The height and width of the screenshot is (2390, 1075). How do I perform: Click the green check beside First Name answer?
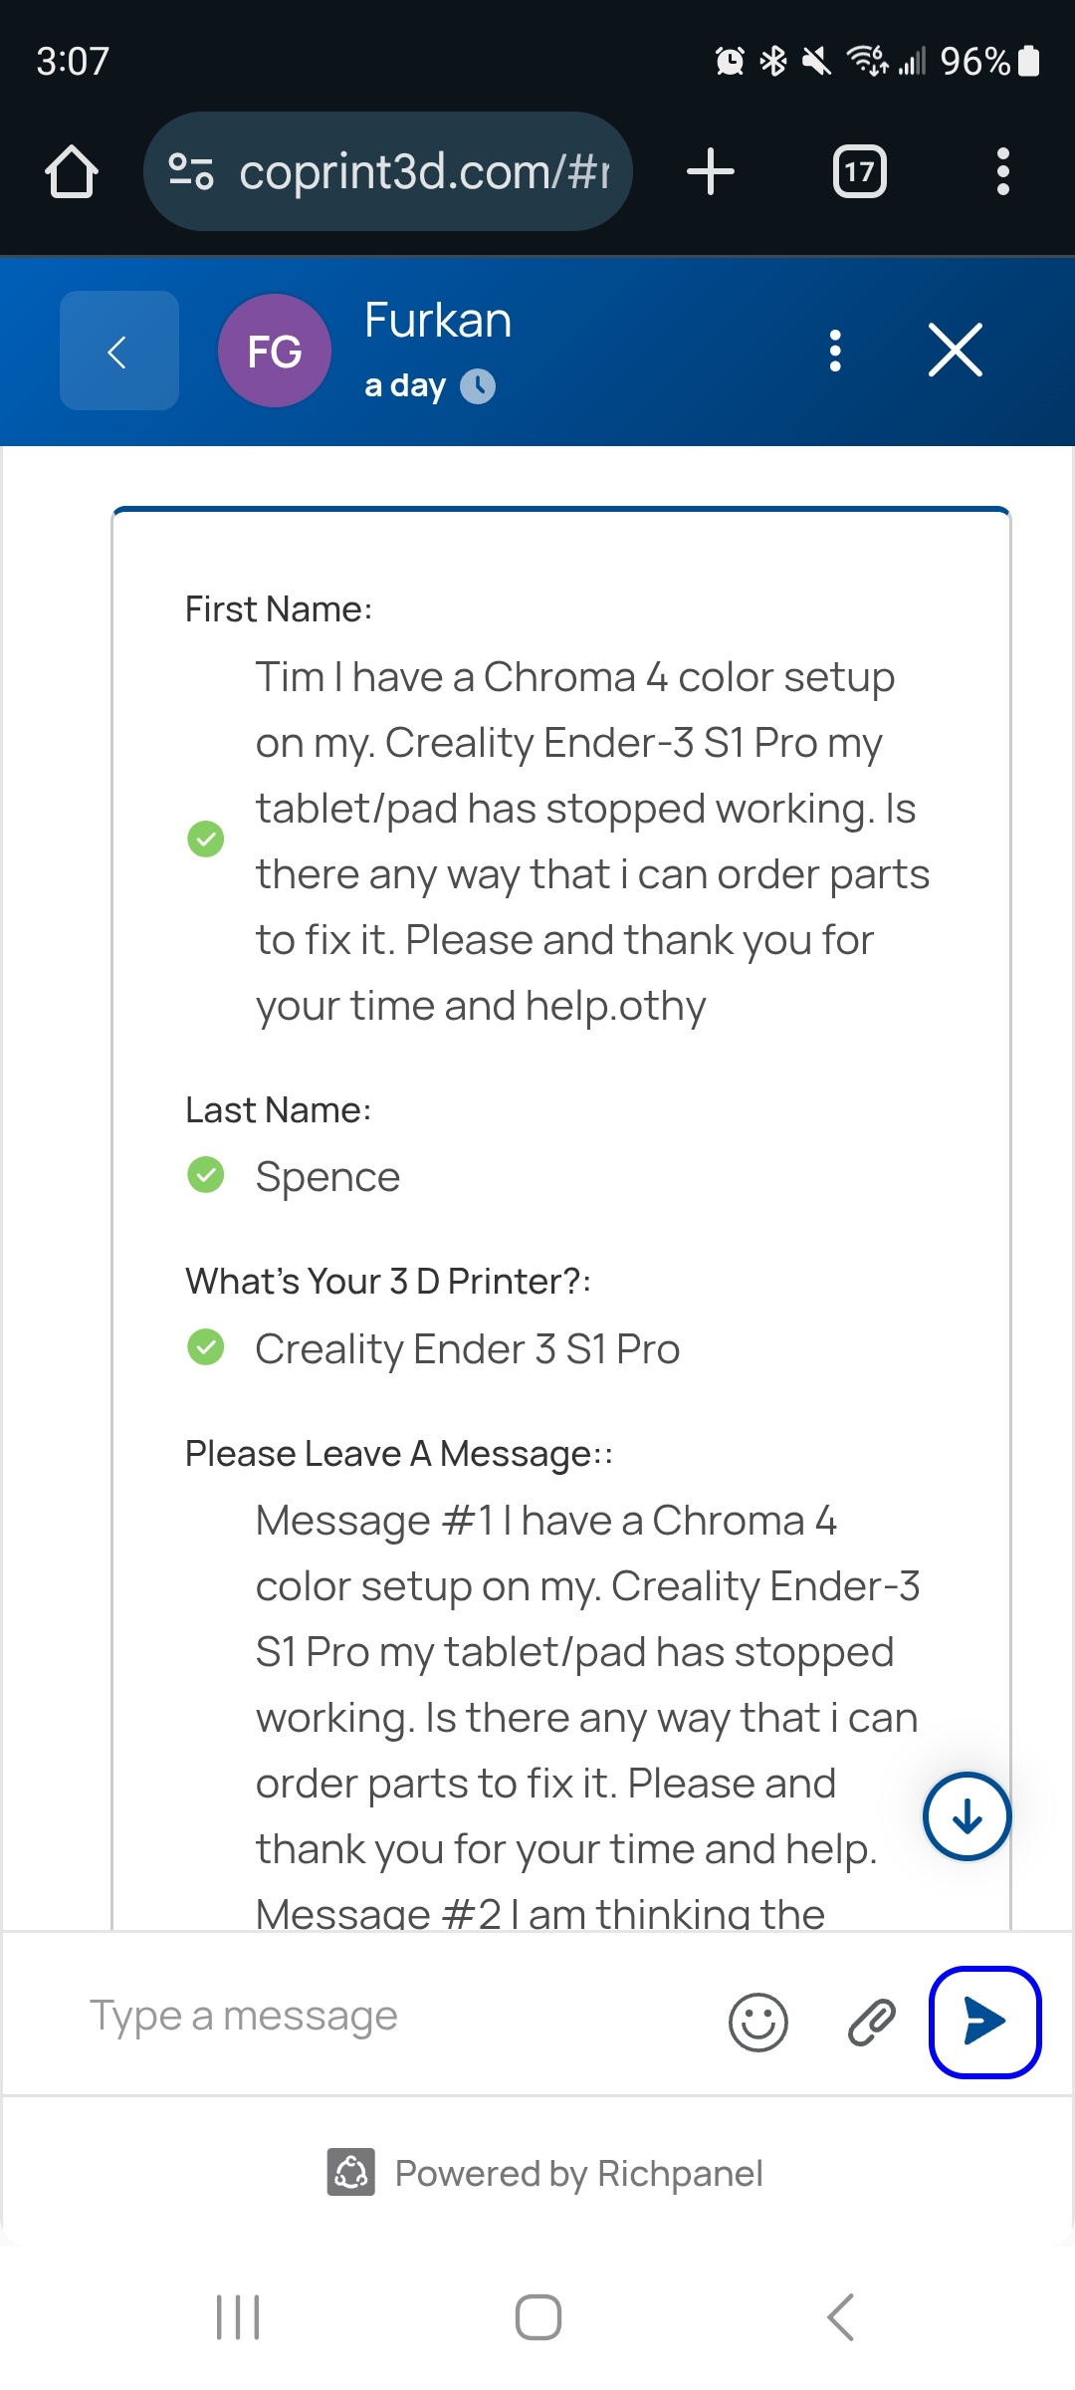(x=206, y=838)
